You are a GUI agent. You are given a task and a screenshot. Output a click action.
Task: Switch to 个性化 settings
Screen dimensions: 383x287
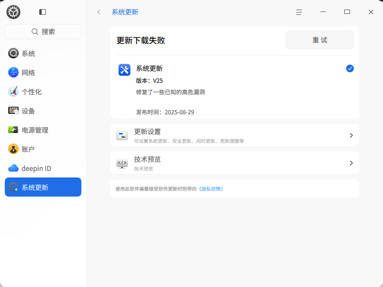[x=43, y=91]
